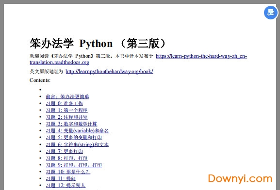Open 习题 12: 提示别人 link

click(66, 185)
